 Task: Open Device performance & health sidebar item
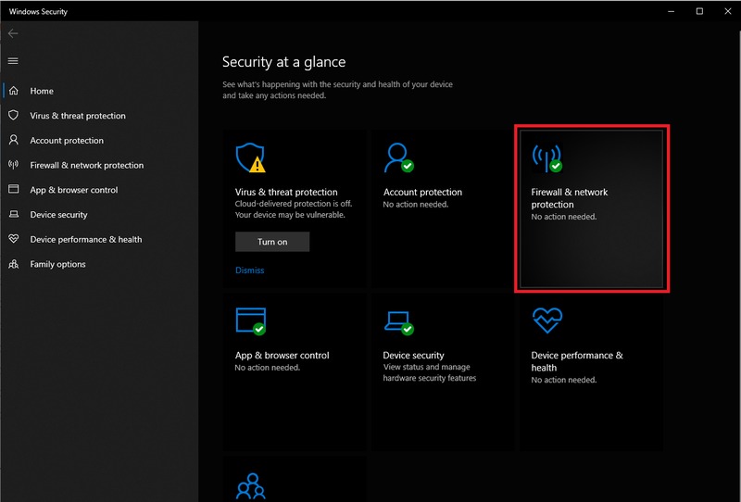(x=85, y=239)
